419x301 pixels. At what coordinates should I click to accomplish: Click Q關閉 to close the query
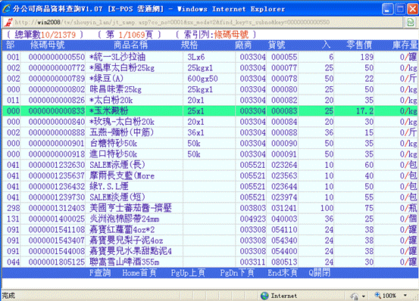coord(319,273)
